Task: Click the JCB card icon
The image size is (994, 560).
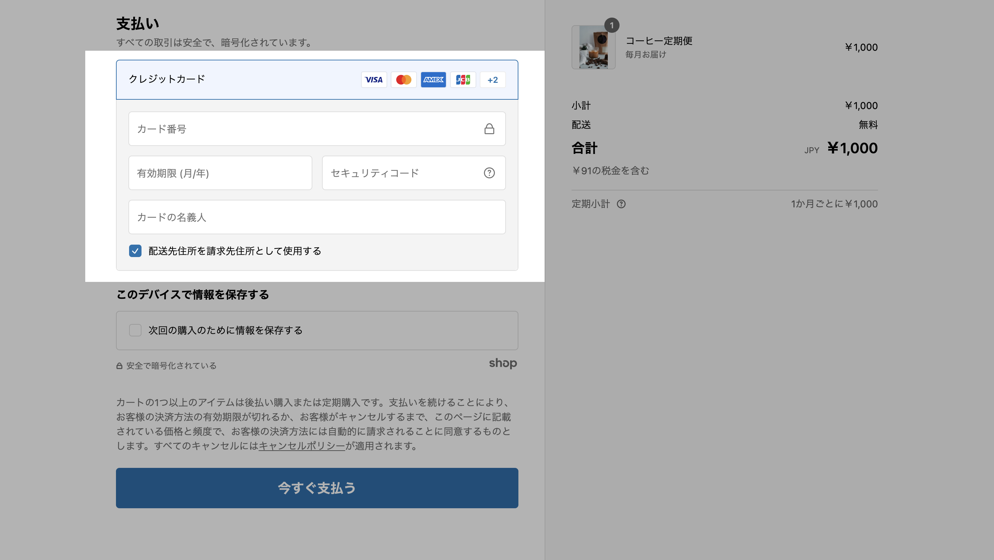Action: point(462,80)
